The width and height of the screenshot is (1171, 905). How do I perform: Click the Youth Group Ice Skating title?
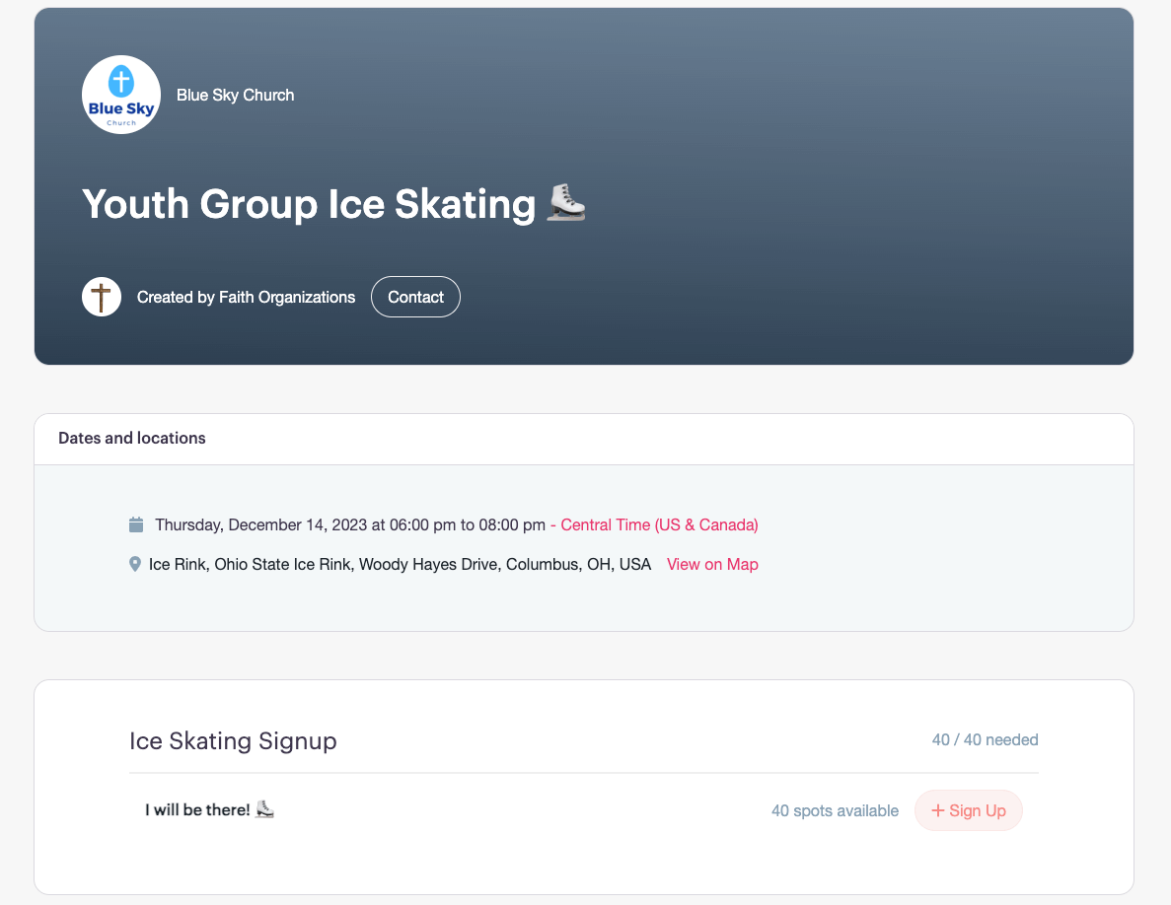tap(306, 203)
